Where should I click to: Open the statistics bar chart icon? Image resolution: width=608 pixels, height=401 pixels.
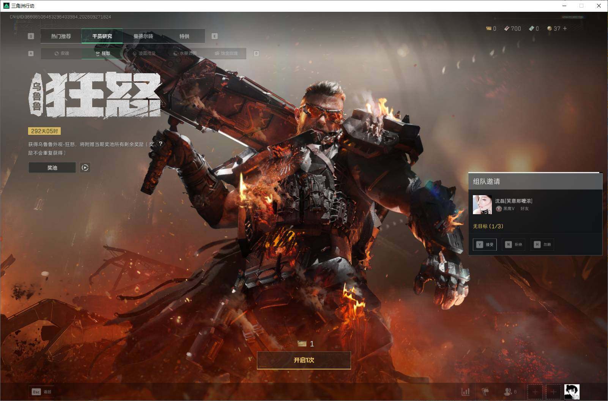[x=465, y=392]
